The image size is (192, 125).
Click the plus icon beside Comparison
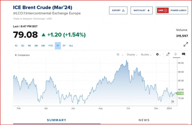click(16, 55)
